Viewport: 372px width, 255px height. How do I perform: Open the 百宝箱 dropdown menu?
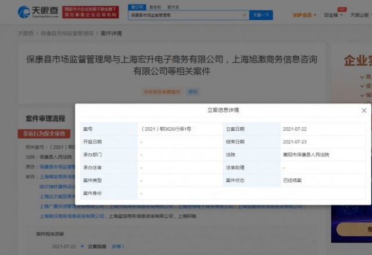point(333,15)
